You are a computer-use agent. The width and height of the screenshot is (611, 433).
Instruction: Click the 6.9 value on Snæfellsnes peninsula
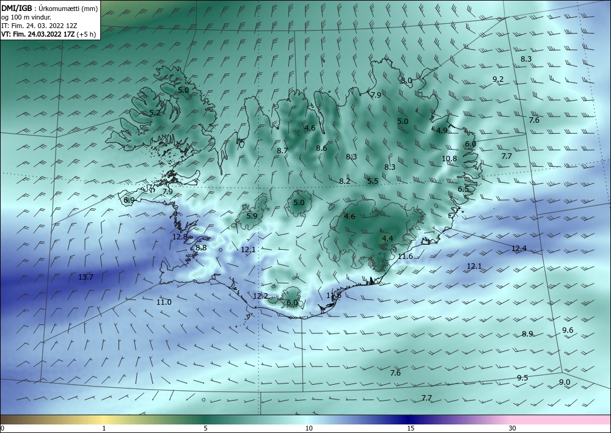click(x=129, y=200)
